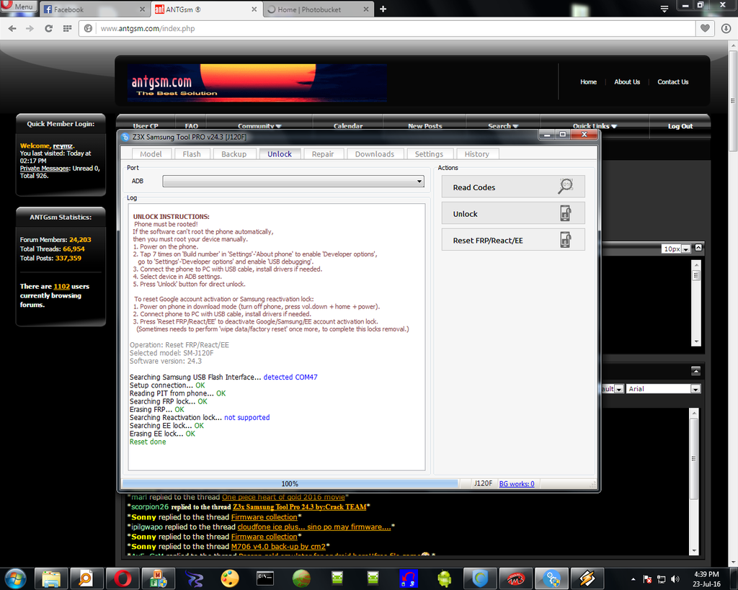This screenshot has height=590, width=738.
Task: Click the volume speaker tray icon
Action: [x=675, y=579]
